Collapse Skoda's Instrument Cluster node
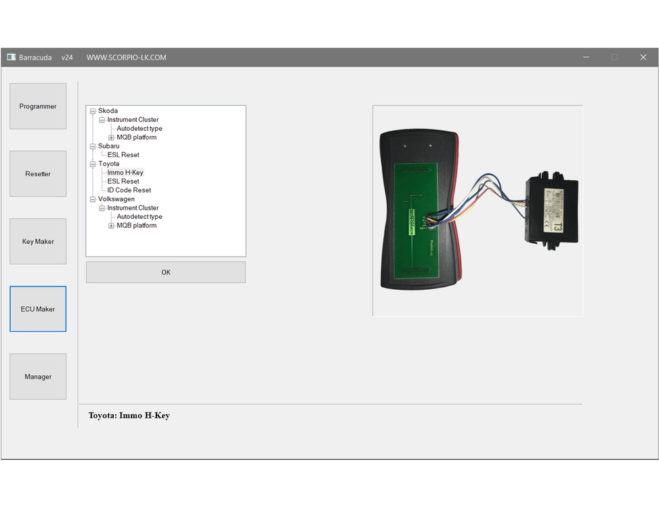Image resolution: width=659 pixels, height=508 pixels. pos(102,120)
